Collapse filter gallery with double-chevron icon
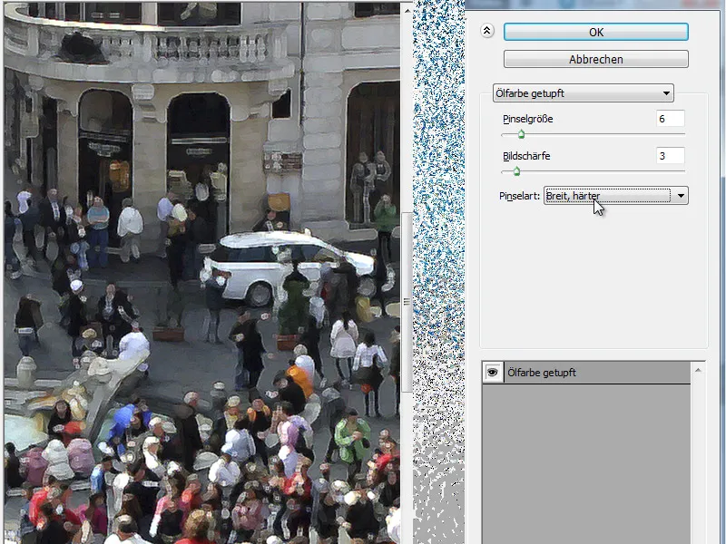726x544 pixels. click(x=487, y=31)
